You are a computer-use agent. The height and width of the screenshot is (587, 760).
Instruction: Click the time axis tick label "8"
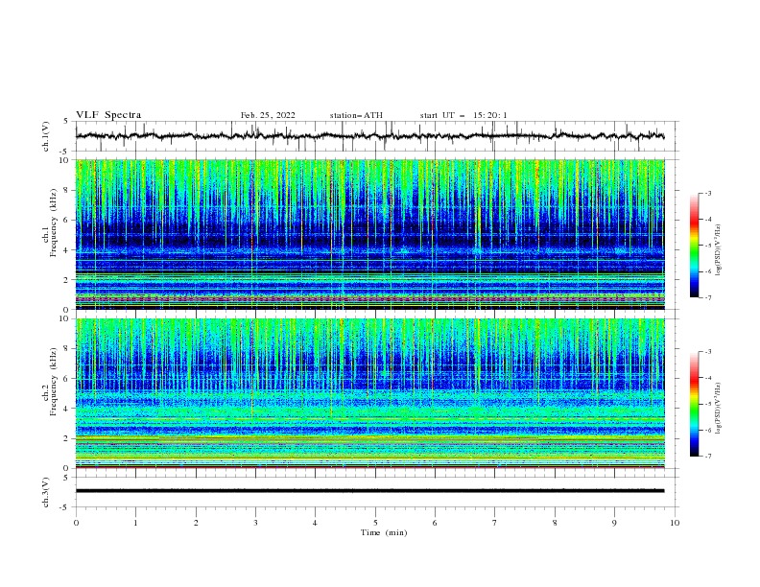click(x=555, y=523)
